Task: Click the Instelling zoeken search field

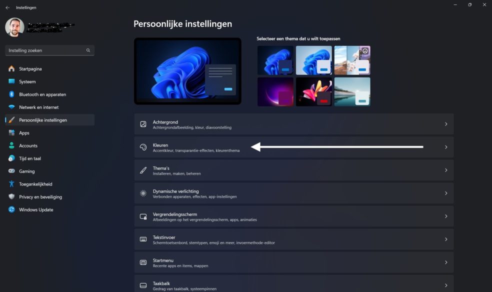Action: [x=49, y=50]
